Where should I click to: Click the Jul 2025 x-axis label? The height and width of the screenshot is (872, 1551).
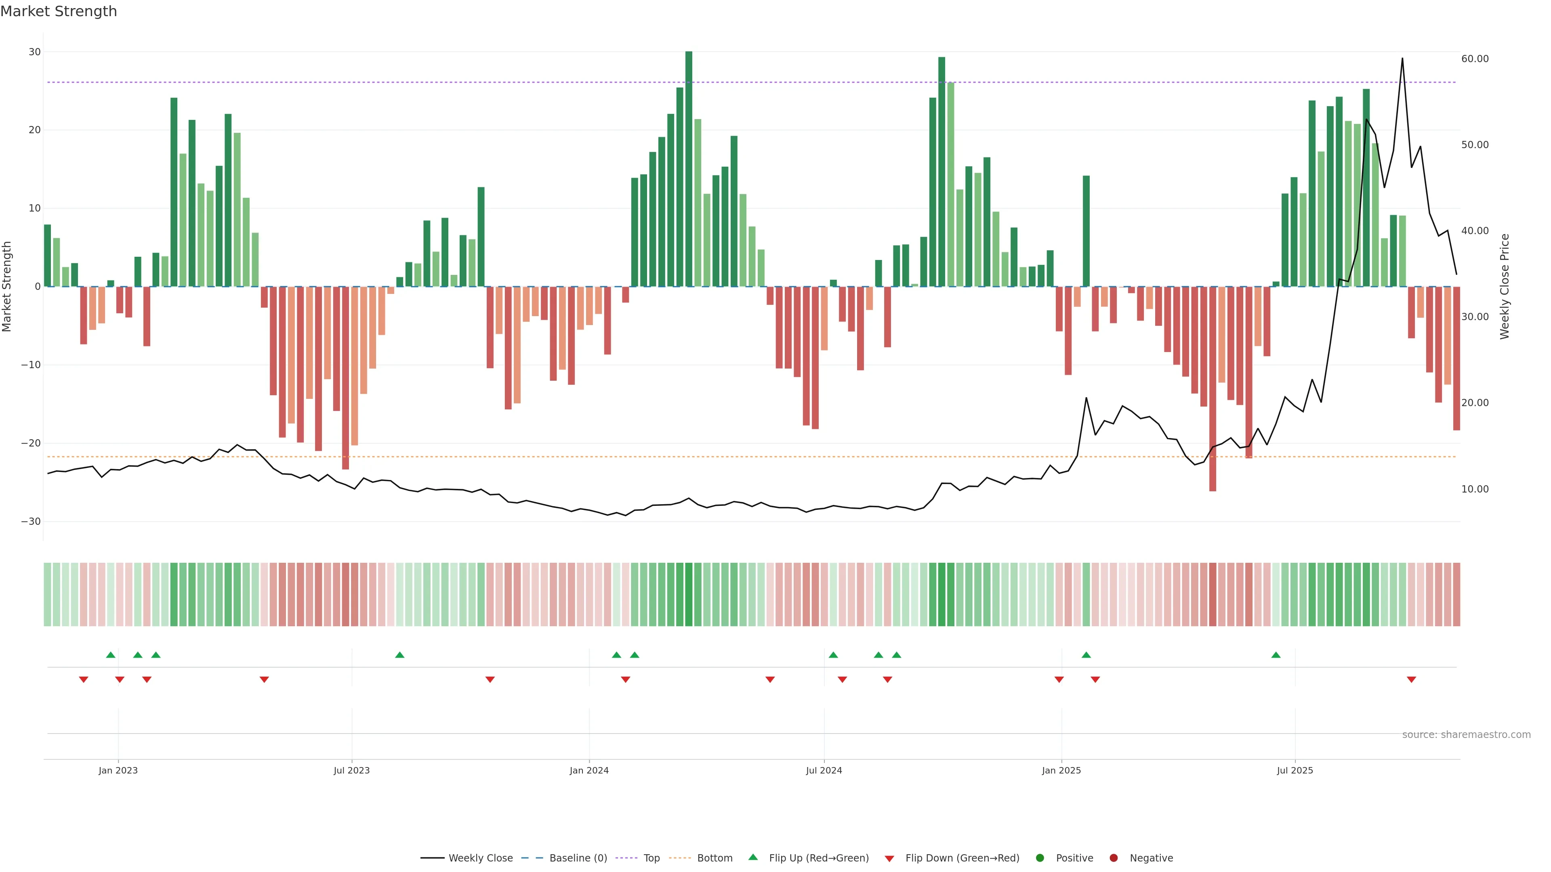tap(1295, 770)
